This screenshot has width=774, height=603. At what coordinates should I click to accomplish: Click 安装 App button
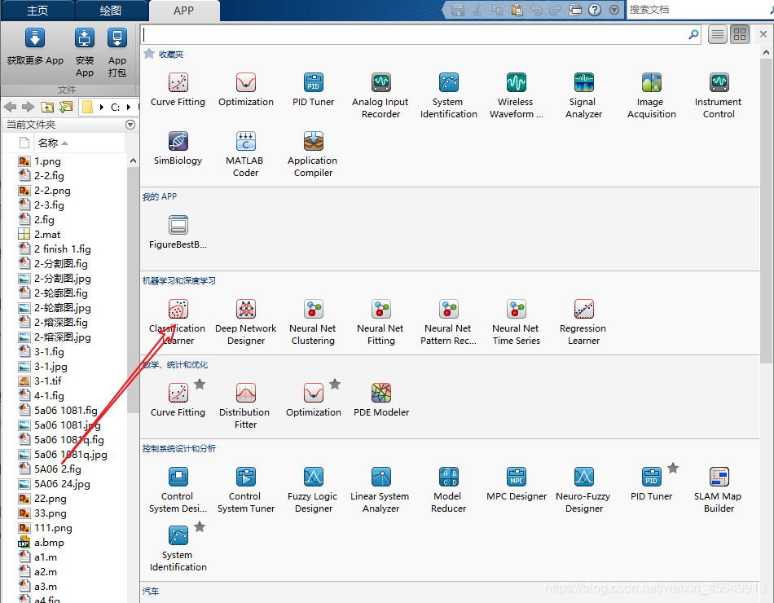coord(85,52)
